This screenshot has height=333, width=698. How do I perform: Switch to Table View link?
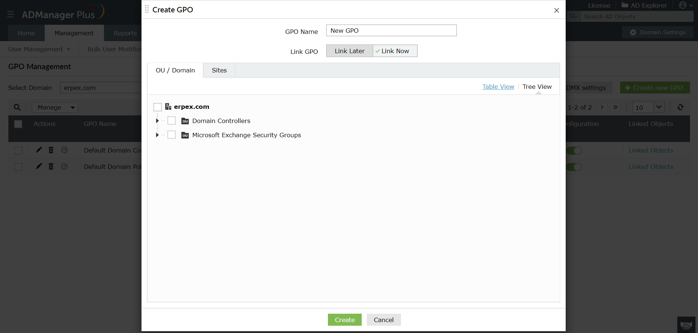click(498, 87)
